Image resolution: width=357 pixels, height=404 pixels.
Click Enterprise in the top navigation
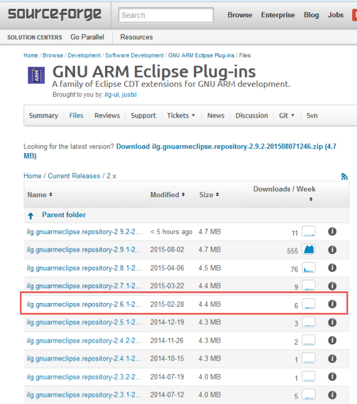(278, 15)
